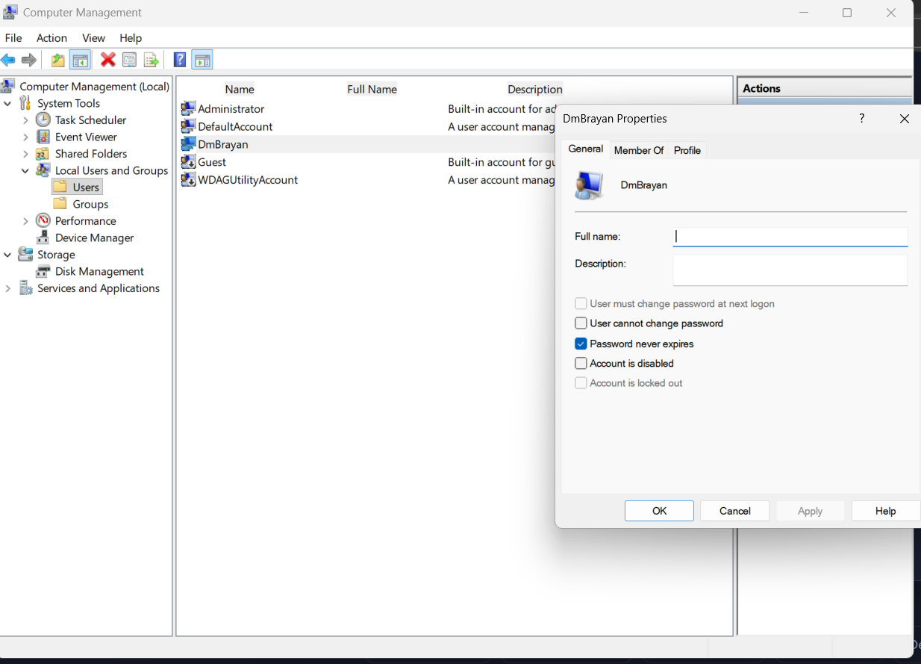Screen dimensions: 921x664
Task: Click the Full name input field
Action: 790,237
